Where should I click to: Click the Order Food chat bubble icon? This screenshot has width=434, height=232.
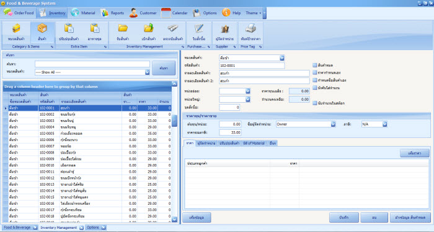(7, 12)
